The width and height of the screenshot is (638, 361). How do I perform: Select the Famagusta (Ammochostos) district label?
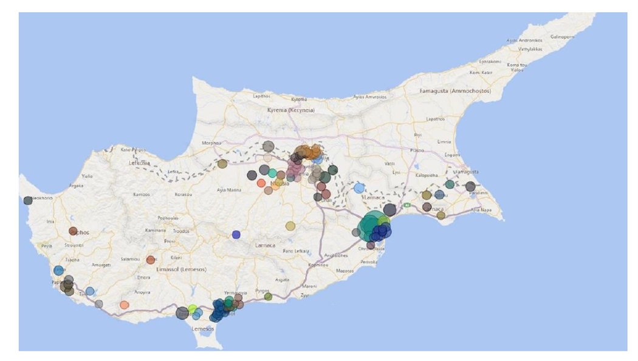(454, 91)
